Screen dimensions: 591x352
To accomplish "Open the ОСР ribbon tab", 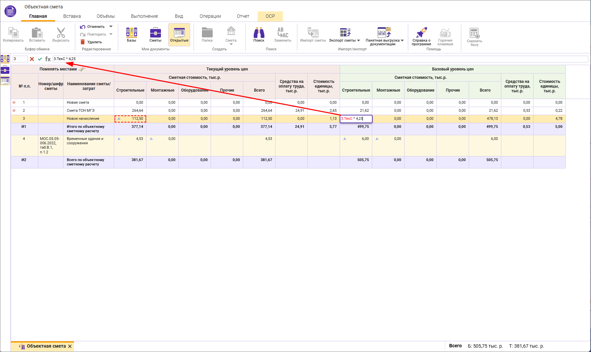I will pyautogui.click(x=270, y=16).
